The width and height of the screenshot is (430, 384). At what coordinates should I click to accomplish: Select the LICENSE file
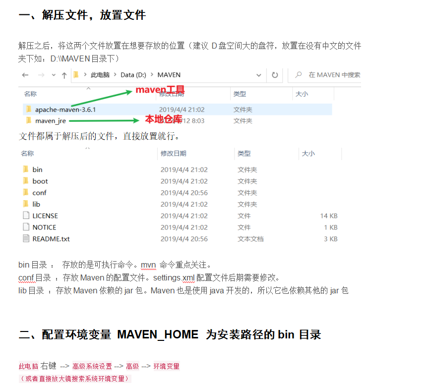45,216
